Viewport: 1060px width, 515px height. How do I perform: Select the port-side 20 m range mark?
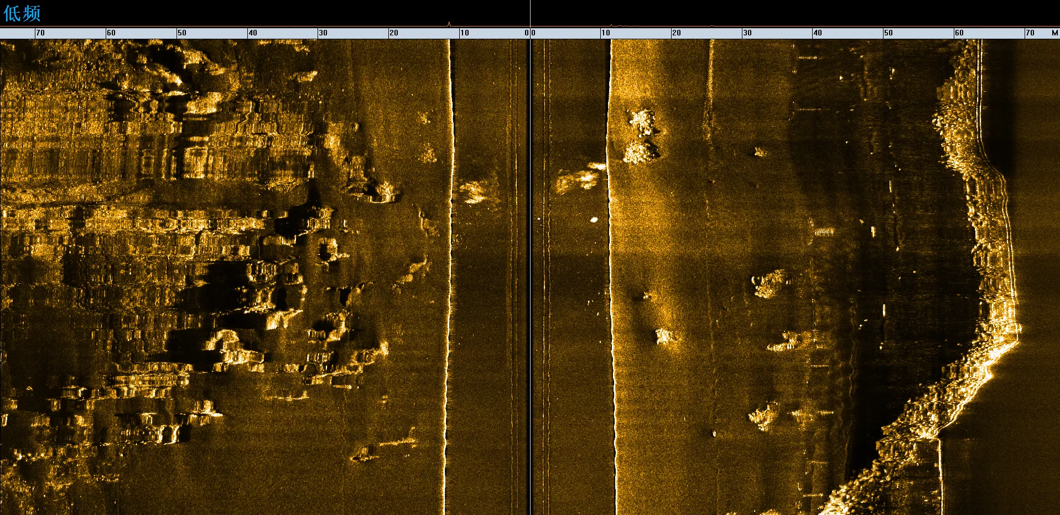pyautogui.click(x=394, y=33)
